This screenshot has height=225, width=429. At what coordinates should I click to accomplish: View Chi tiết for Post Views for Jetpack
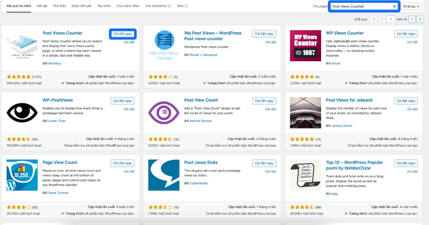(413, 109)
